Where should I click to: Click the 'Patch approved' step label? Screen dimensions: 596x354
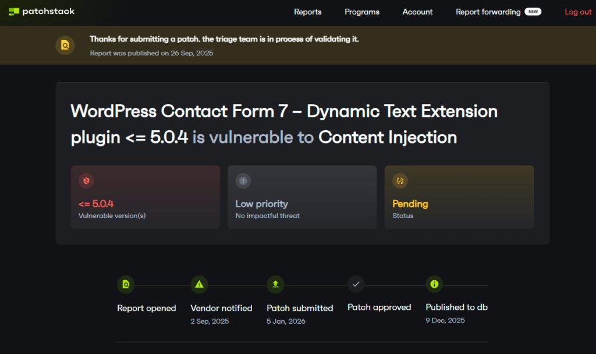pos(379,307)
